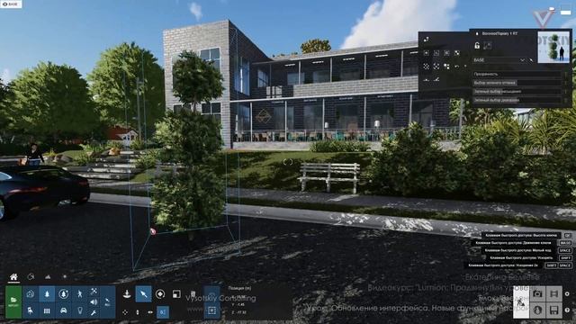576x324 pixels.
Task: Click the Y position value field
Action: point(240,304)
